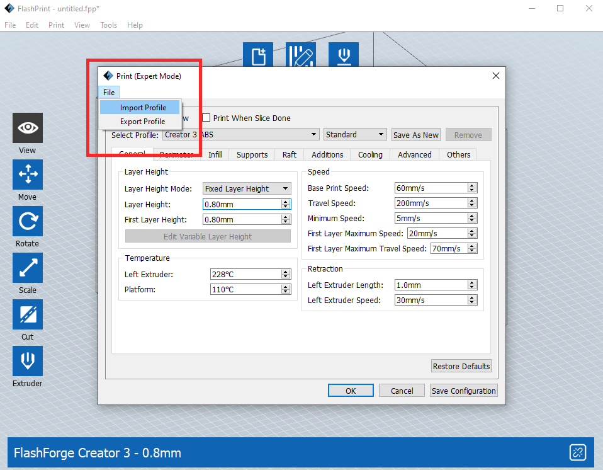Click the Supports icon in top toolbar
The width and height of the screenshot is (603, 470).
(301, 54)
